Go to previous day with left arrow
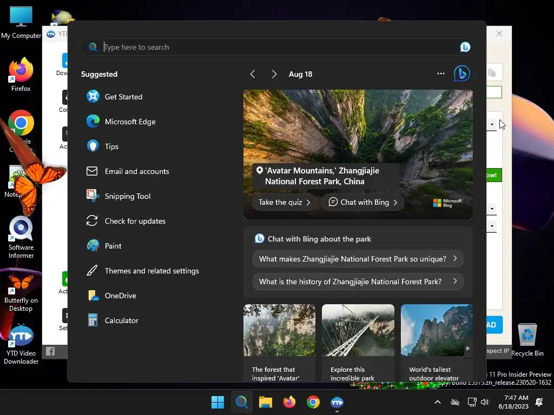554x415 pixels. pyautogui.click(x=253, y=74)
